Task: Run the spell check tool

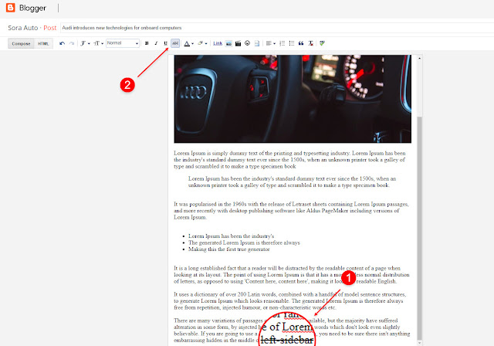Action: click(322, 43)
